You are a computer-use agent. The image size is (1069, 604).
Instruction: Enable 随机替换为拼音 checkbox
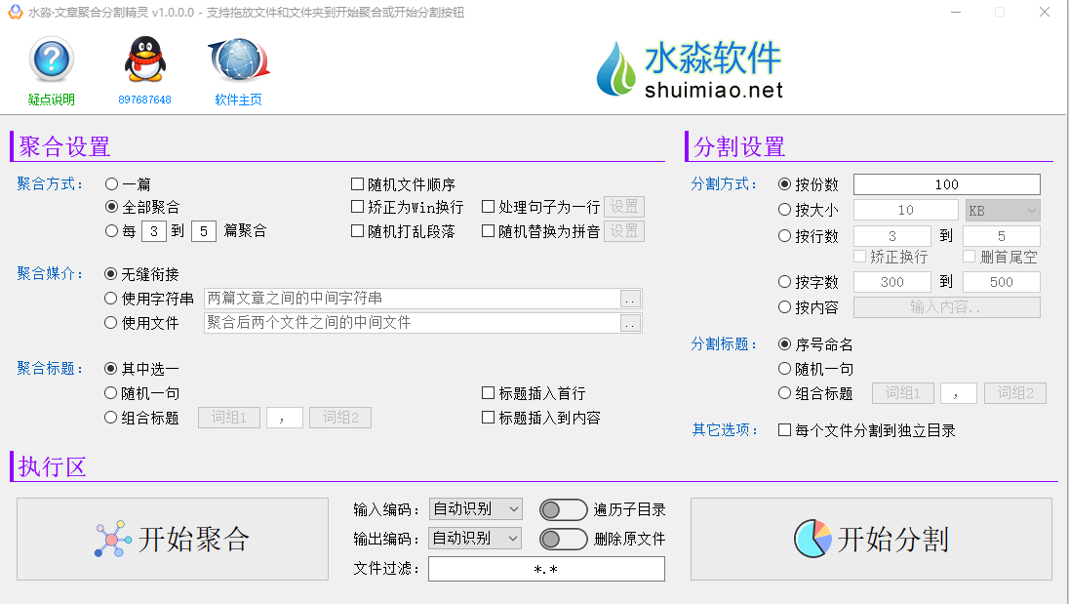pos(540,231)
